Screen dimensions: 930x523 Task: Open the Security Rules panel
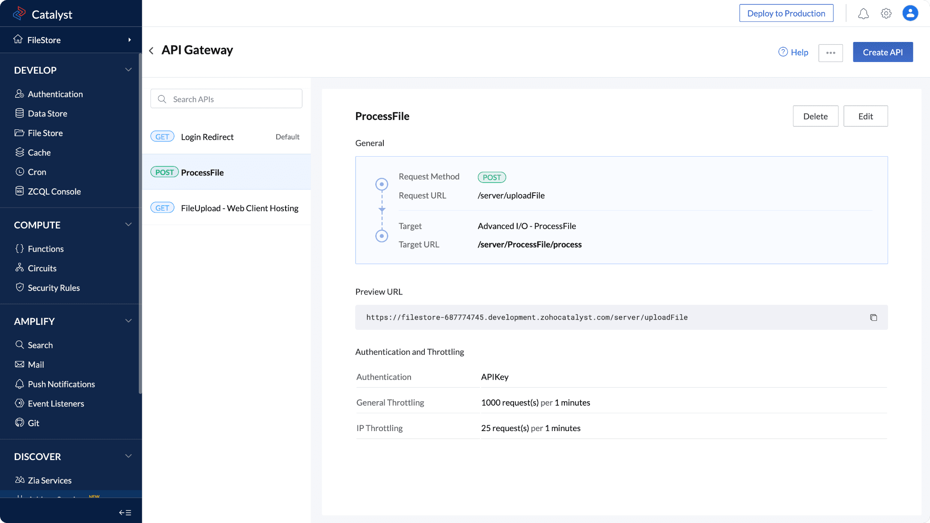pyautogui.click(x=54, y=288)
